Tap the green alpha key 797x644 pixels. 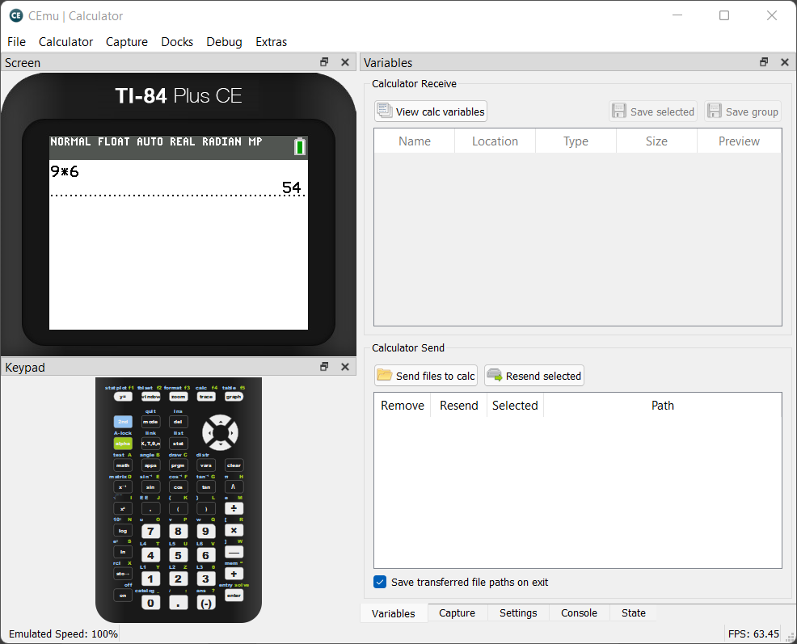123,444
